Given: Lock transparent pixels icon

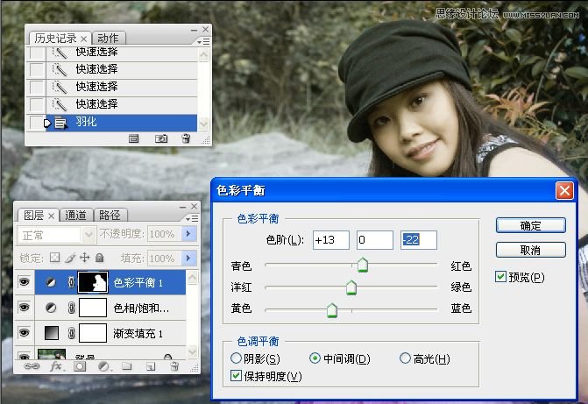Looking at the screenshot, I should tap(54, 258).
